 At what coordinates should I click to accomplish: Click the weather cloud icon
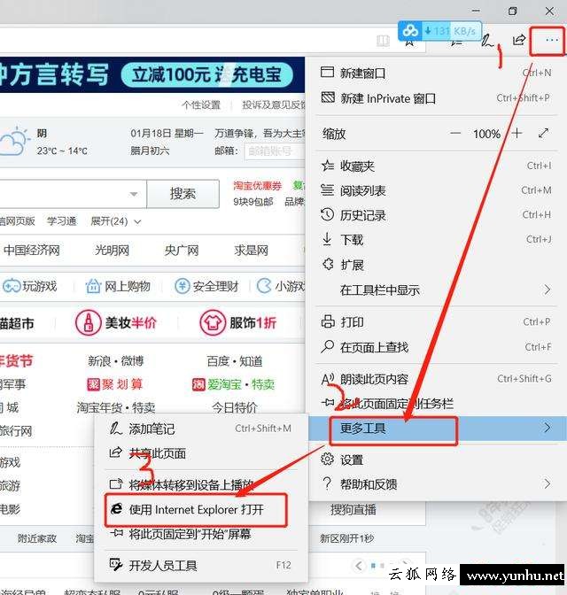tap(14, 142)
